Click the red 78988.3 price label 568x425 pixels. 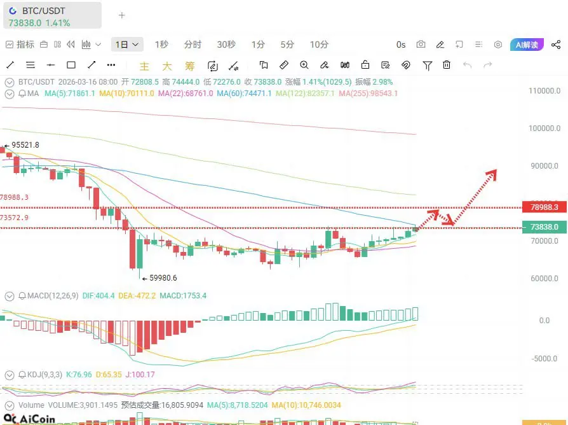[544, 207]
